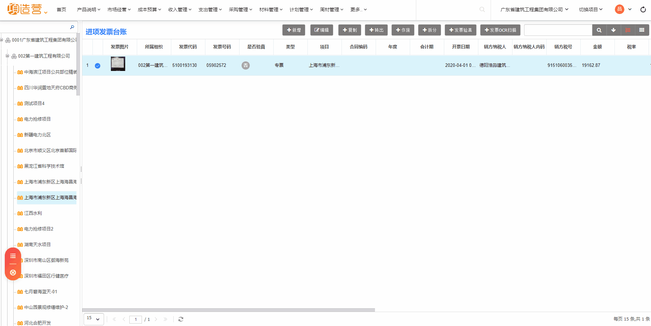Click the 转出 button

pos(376,30)
